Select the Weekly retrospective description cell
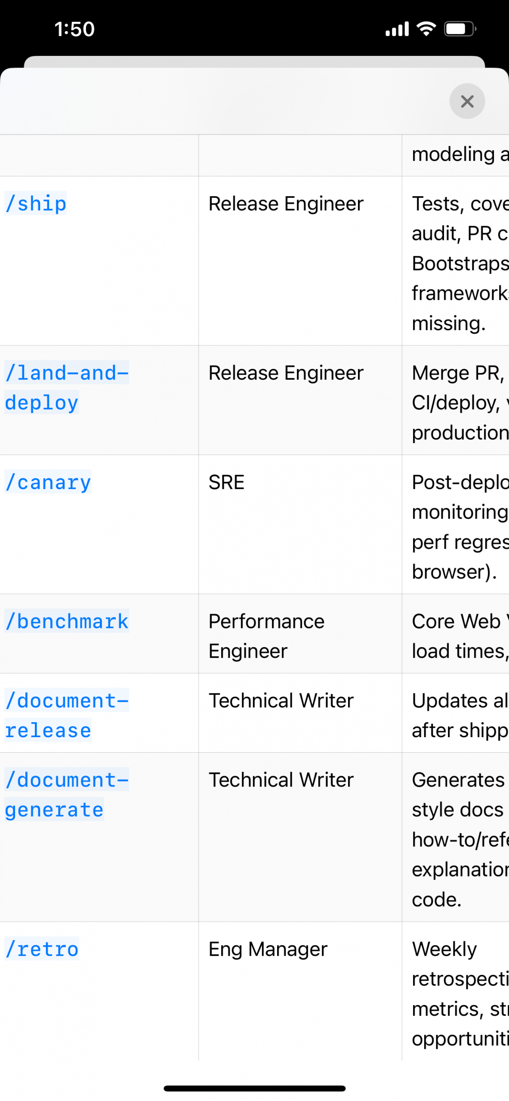Screen dimensions: 509x1101 [x=456, y=990]
